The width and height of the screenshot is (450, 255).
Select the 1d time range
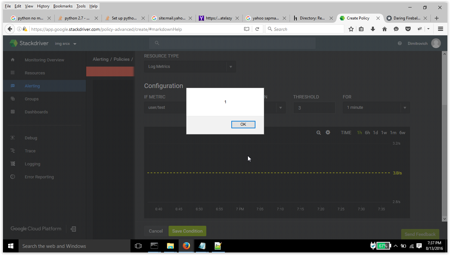[x=375, y=133]
